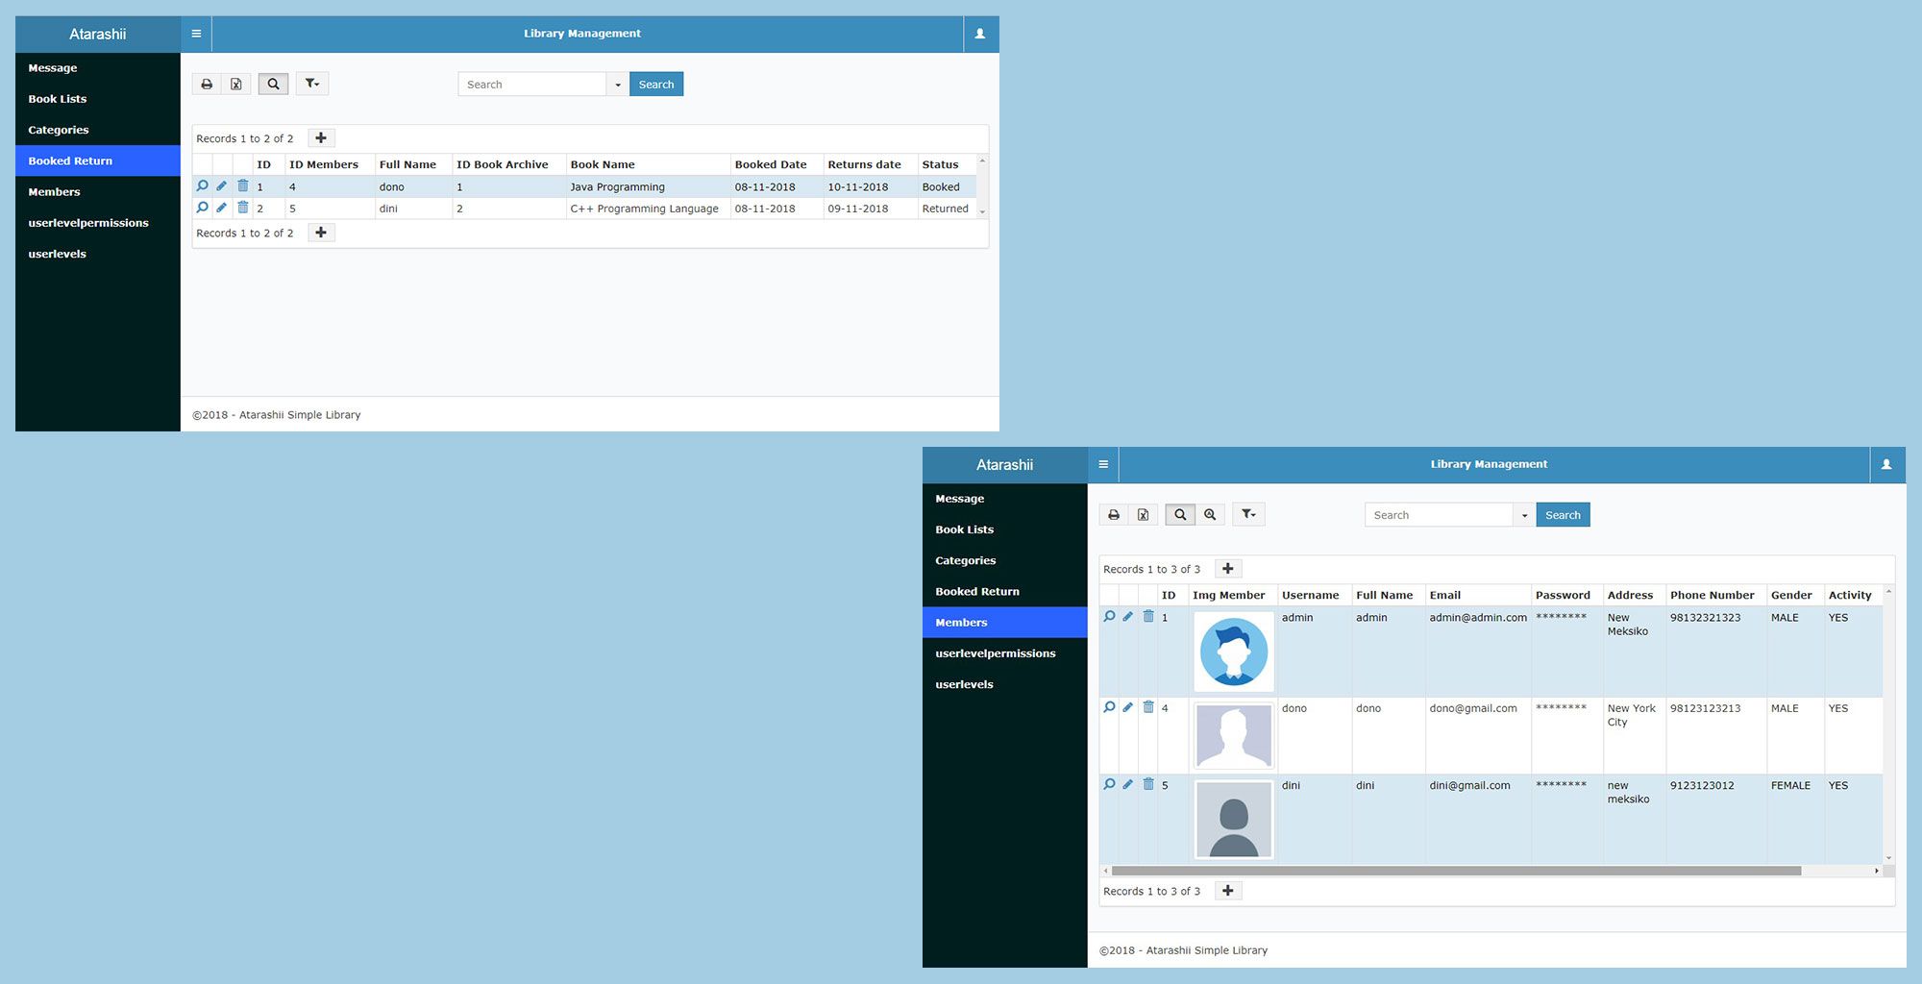Click the Excel export icon in the Members toolbar

(x=1143, y=515)
